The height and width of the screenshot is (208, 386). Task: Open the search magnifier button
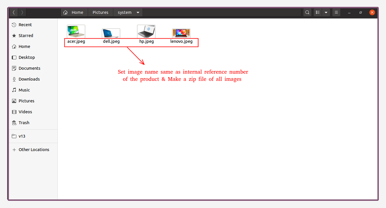pos(307,13)
